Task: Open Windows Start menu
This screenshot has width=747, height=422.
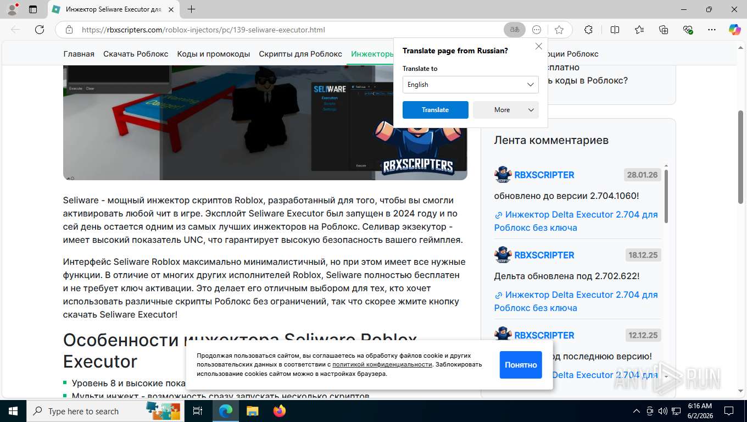Action: [13, 411]
